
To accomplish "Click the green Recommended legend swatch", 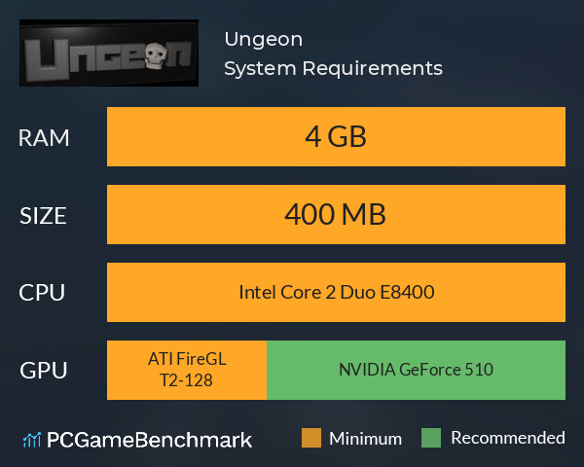I will click(431, 438).
